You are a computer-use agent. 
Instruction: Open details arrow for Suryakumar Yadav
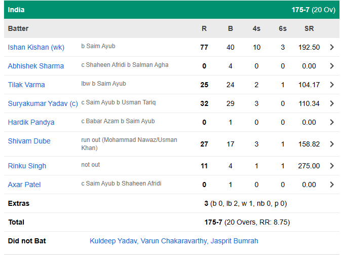[332, 103]
